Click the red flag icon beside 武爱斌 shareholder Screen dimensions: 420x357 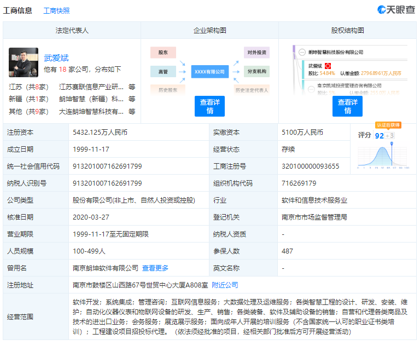tap(328, 66)
